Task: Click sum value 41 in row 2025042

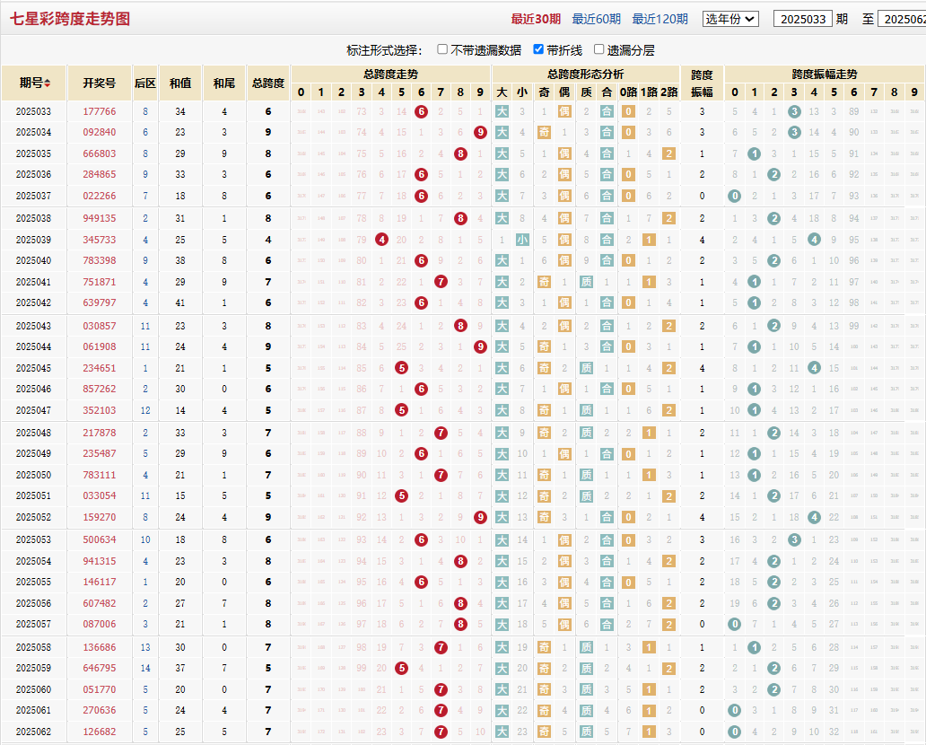Action: (180, 303)
